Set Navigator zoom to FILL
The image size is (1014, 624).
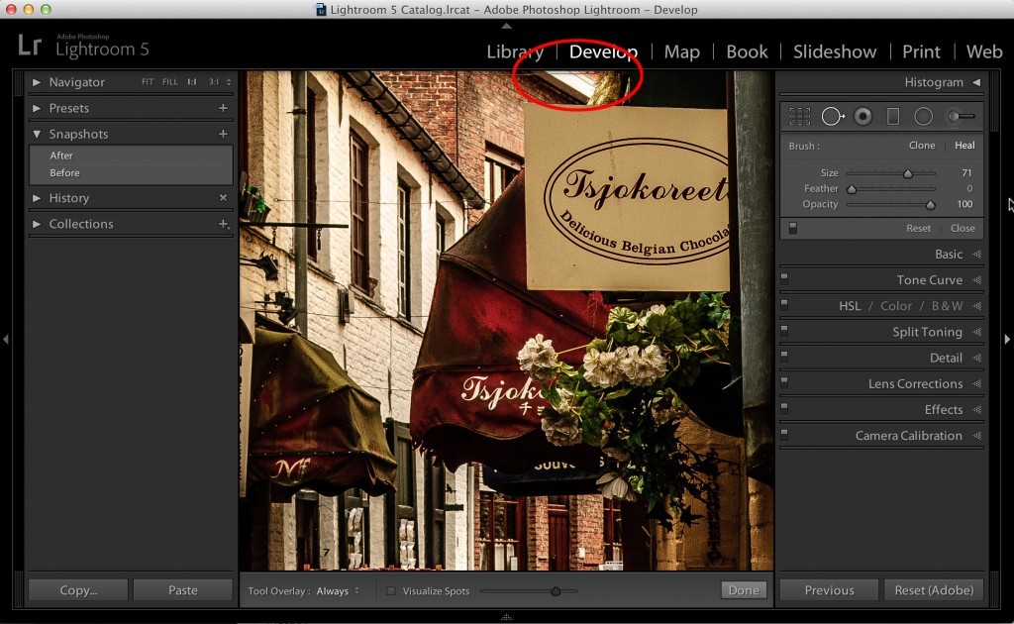(x=170, y=82)
